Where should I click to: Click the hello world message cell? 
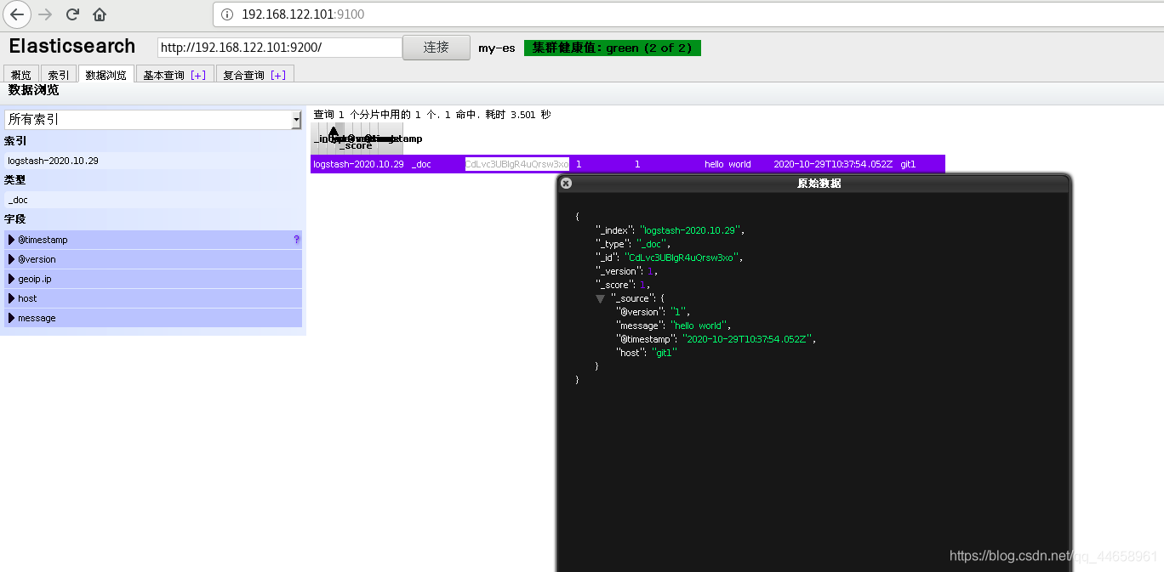[727, 164]
